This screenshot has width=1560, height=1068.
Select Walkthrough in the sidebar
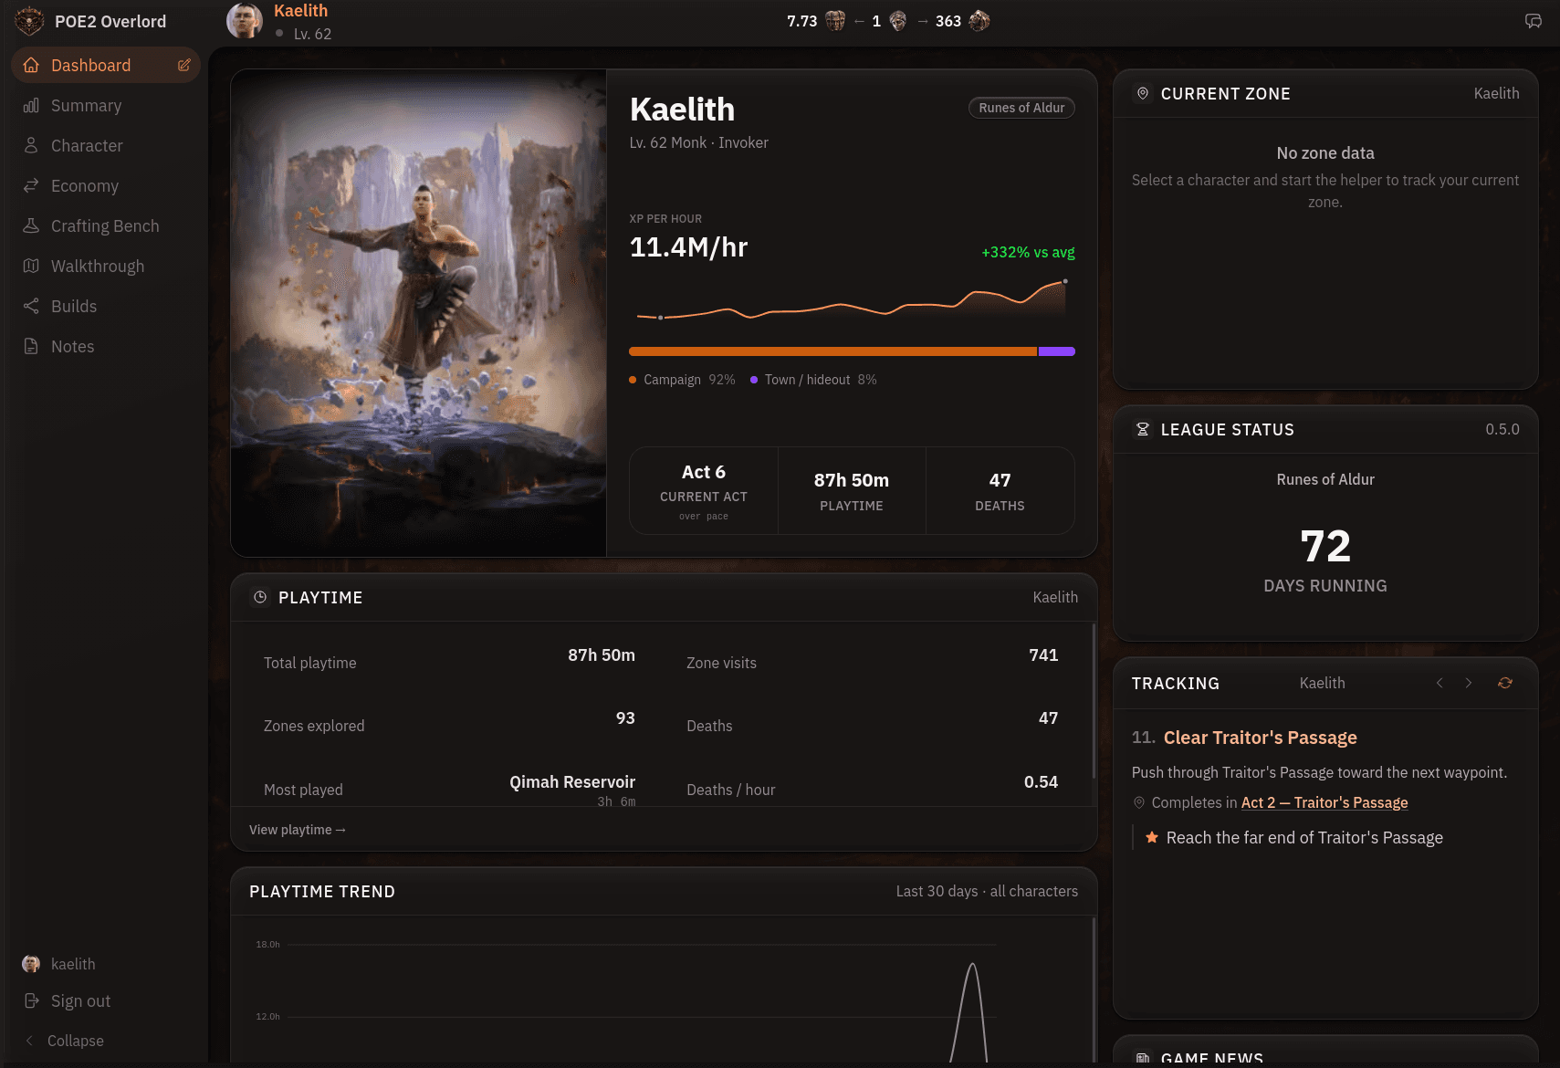106,266
